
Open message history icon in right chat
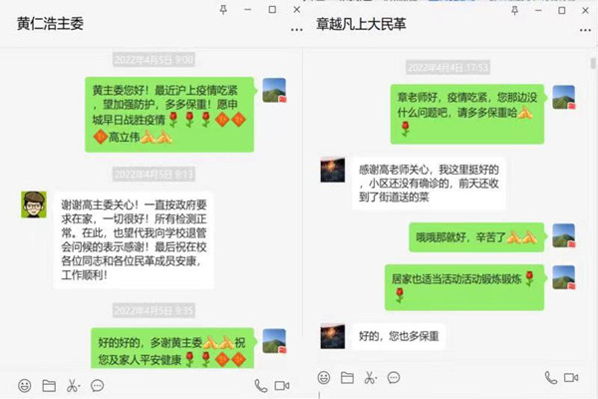pos(394,378)
